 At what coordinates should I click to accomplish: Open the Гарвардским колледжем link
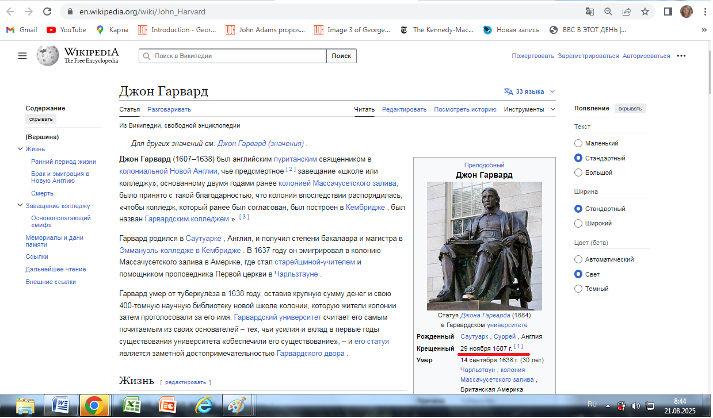(187, 220)
